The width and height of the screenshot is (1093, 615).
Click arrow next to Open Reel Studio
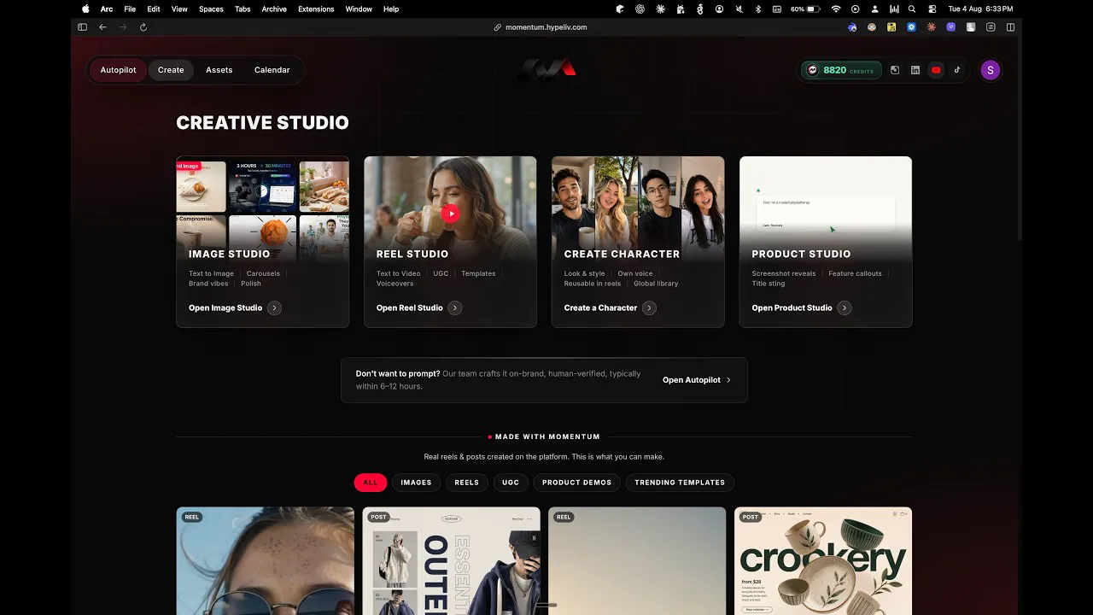coord(454,307)
